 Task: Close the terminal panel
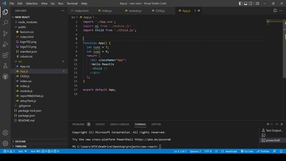(x=282, y=124)
